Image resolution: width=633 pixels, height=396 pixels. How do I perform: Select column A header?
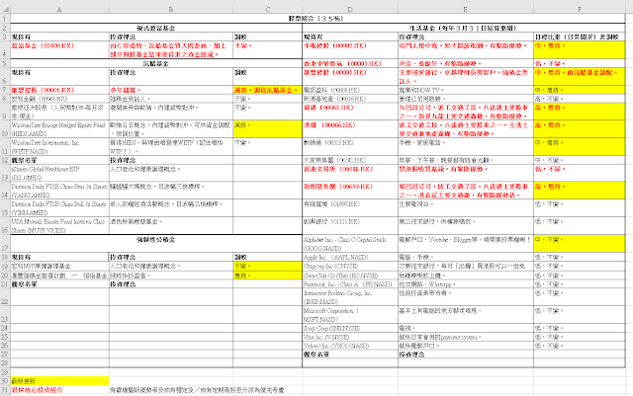[59, 9]
